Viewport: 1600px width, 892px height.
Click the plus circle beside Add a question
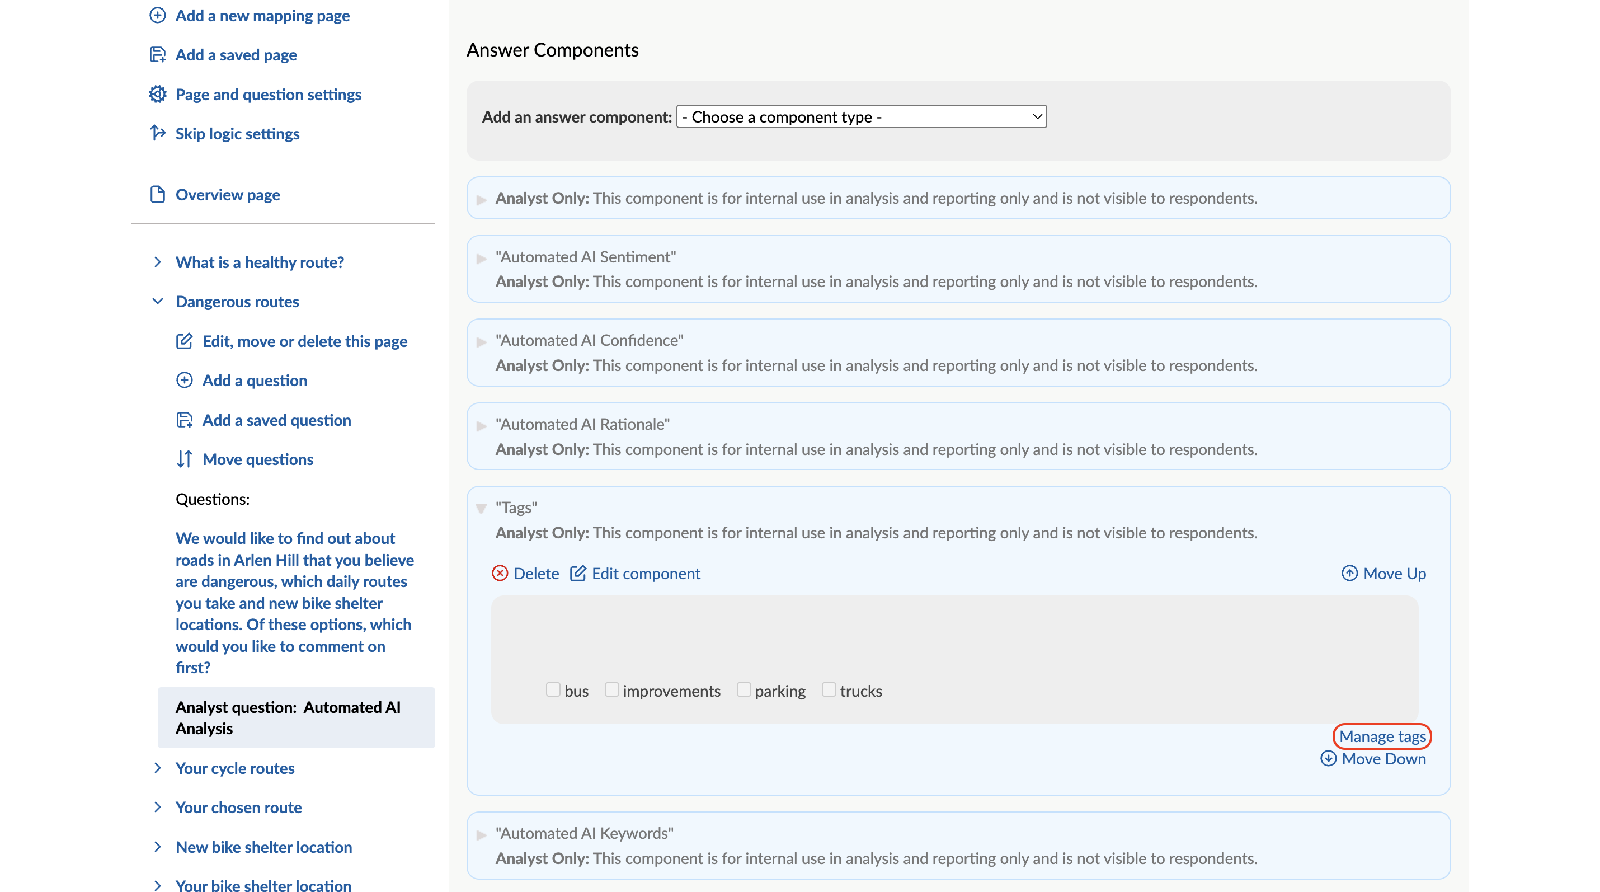point(185,380)
